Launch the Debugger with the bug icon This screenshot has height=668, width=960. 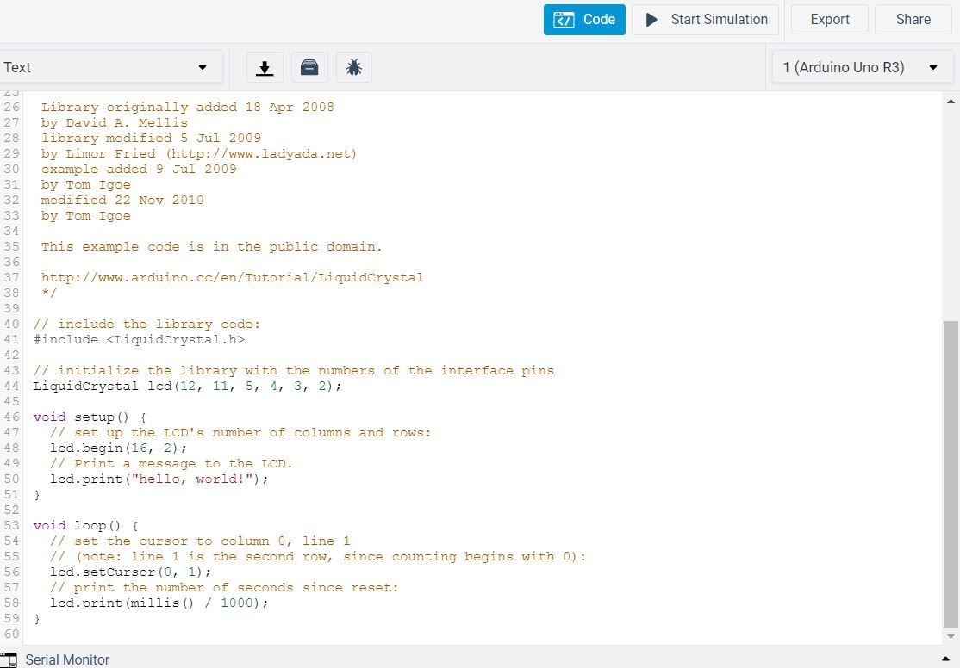[353, 67]
